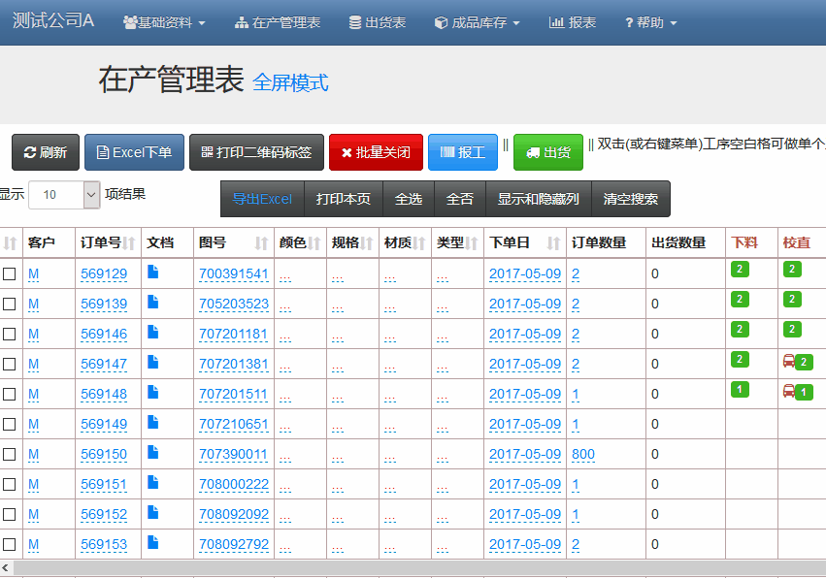Viewport: 826px width, 578px height.
Task: Expand the 基础资料 dropdown menu
Action: tap(164, 22)
